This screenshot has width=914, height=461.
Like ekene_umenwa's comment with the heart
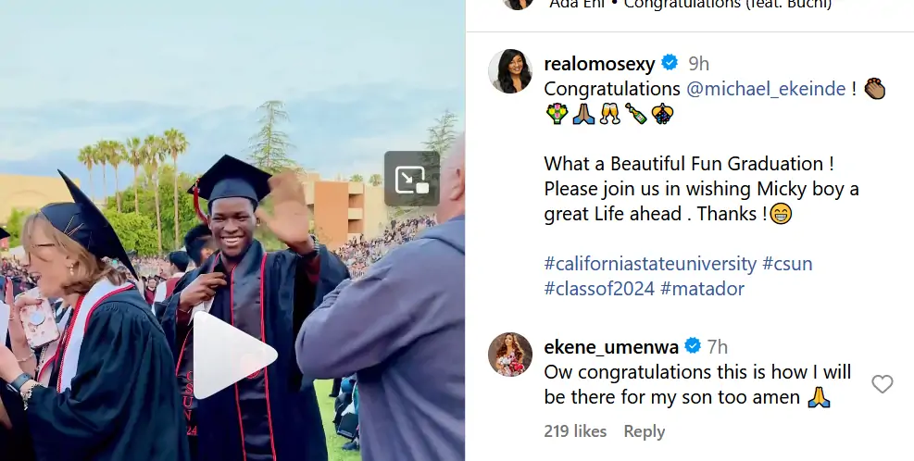(x=883, y=384)
